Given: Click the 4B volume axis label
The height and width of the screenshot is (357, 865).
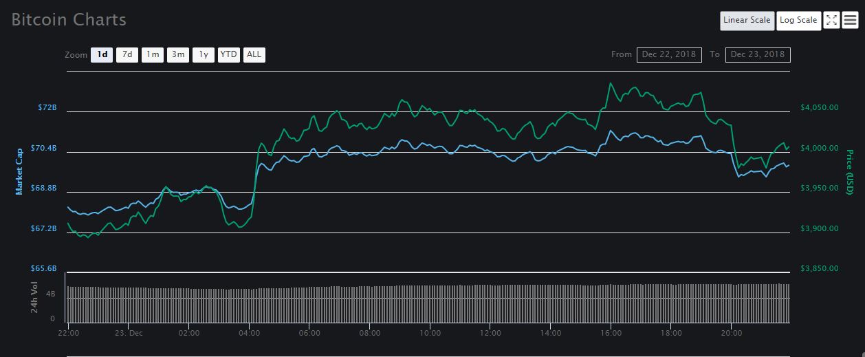Looking at the screenshot, I should pos(51,294).
